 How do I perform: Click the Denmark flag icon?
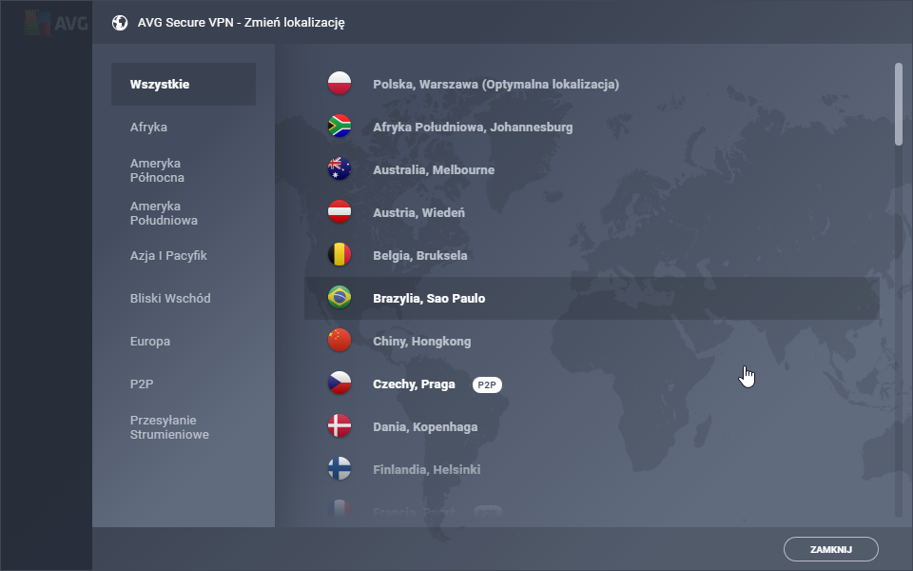340,427
